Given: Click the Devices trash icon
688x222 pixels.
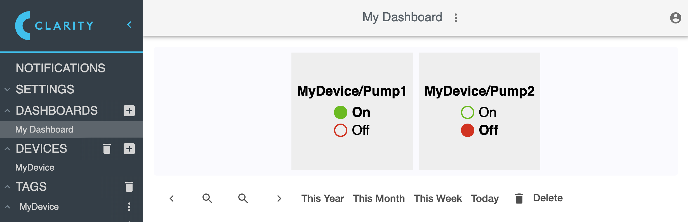Looking at the screenshot, I should (107, 149).
